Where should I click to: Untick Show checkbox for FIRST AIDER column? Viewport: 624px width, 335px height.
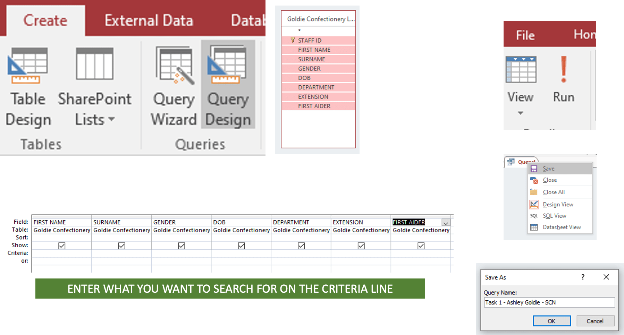click(x=421, y=246)
